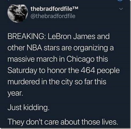This screenshot has width=131, height=129.
Task: Click the word people after 464
Action: tap(108, 71)
